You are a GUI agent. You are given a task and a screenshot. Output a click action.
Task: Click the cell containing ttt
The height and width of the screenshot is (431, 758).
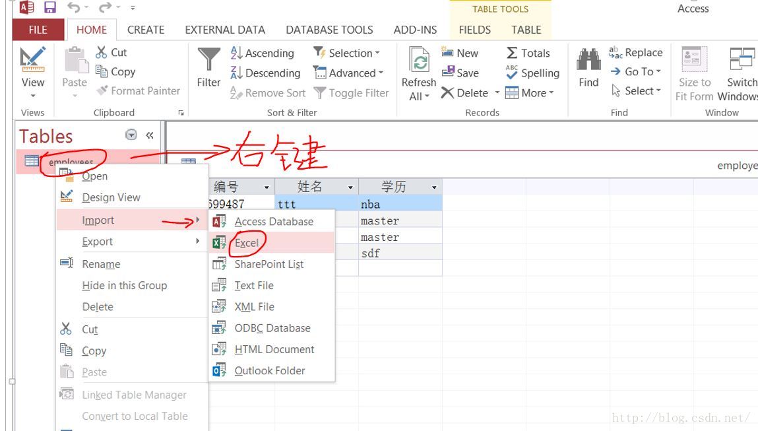(x=317, y=204)
